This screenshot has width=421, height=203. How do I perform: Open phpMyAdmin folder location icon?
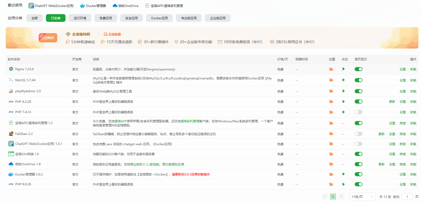click(x=331, y=91)
